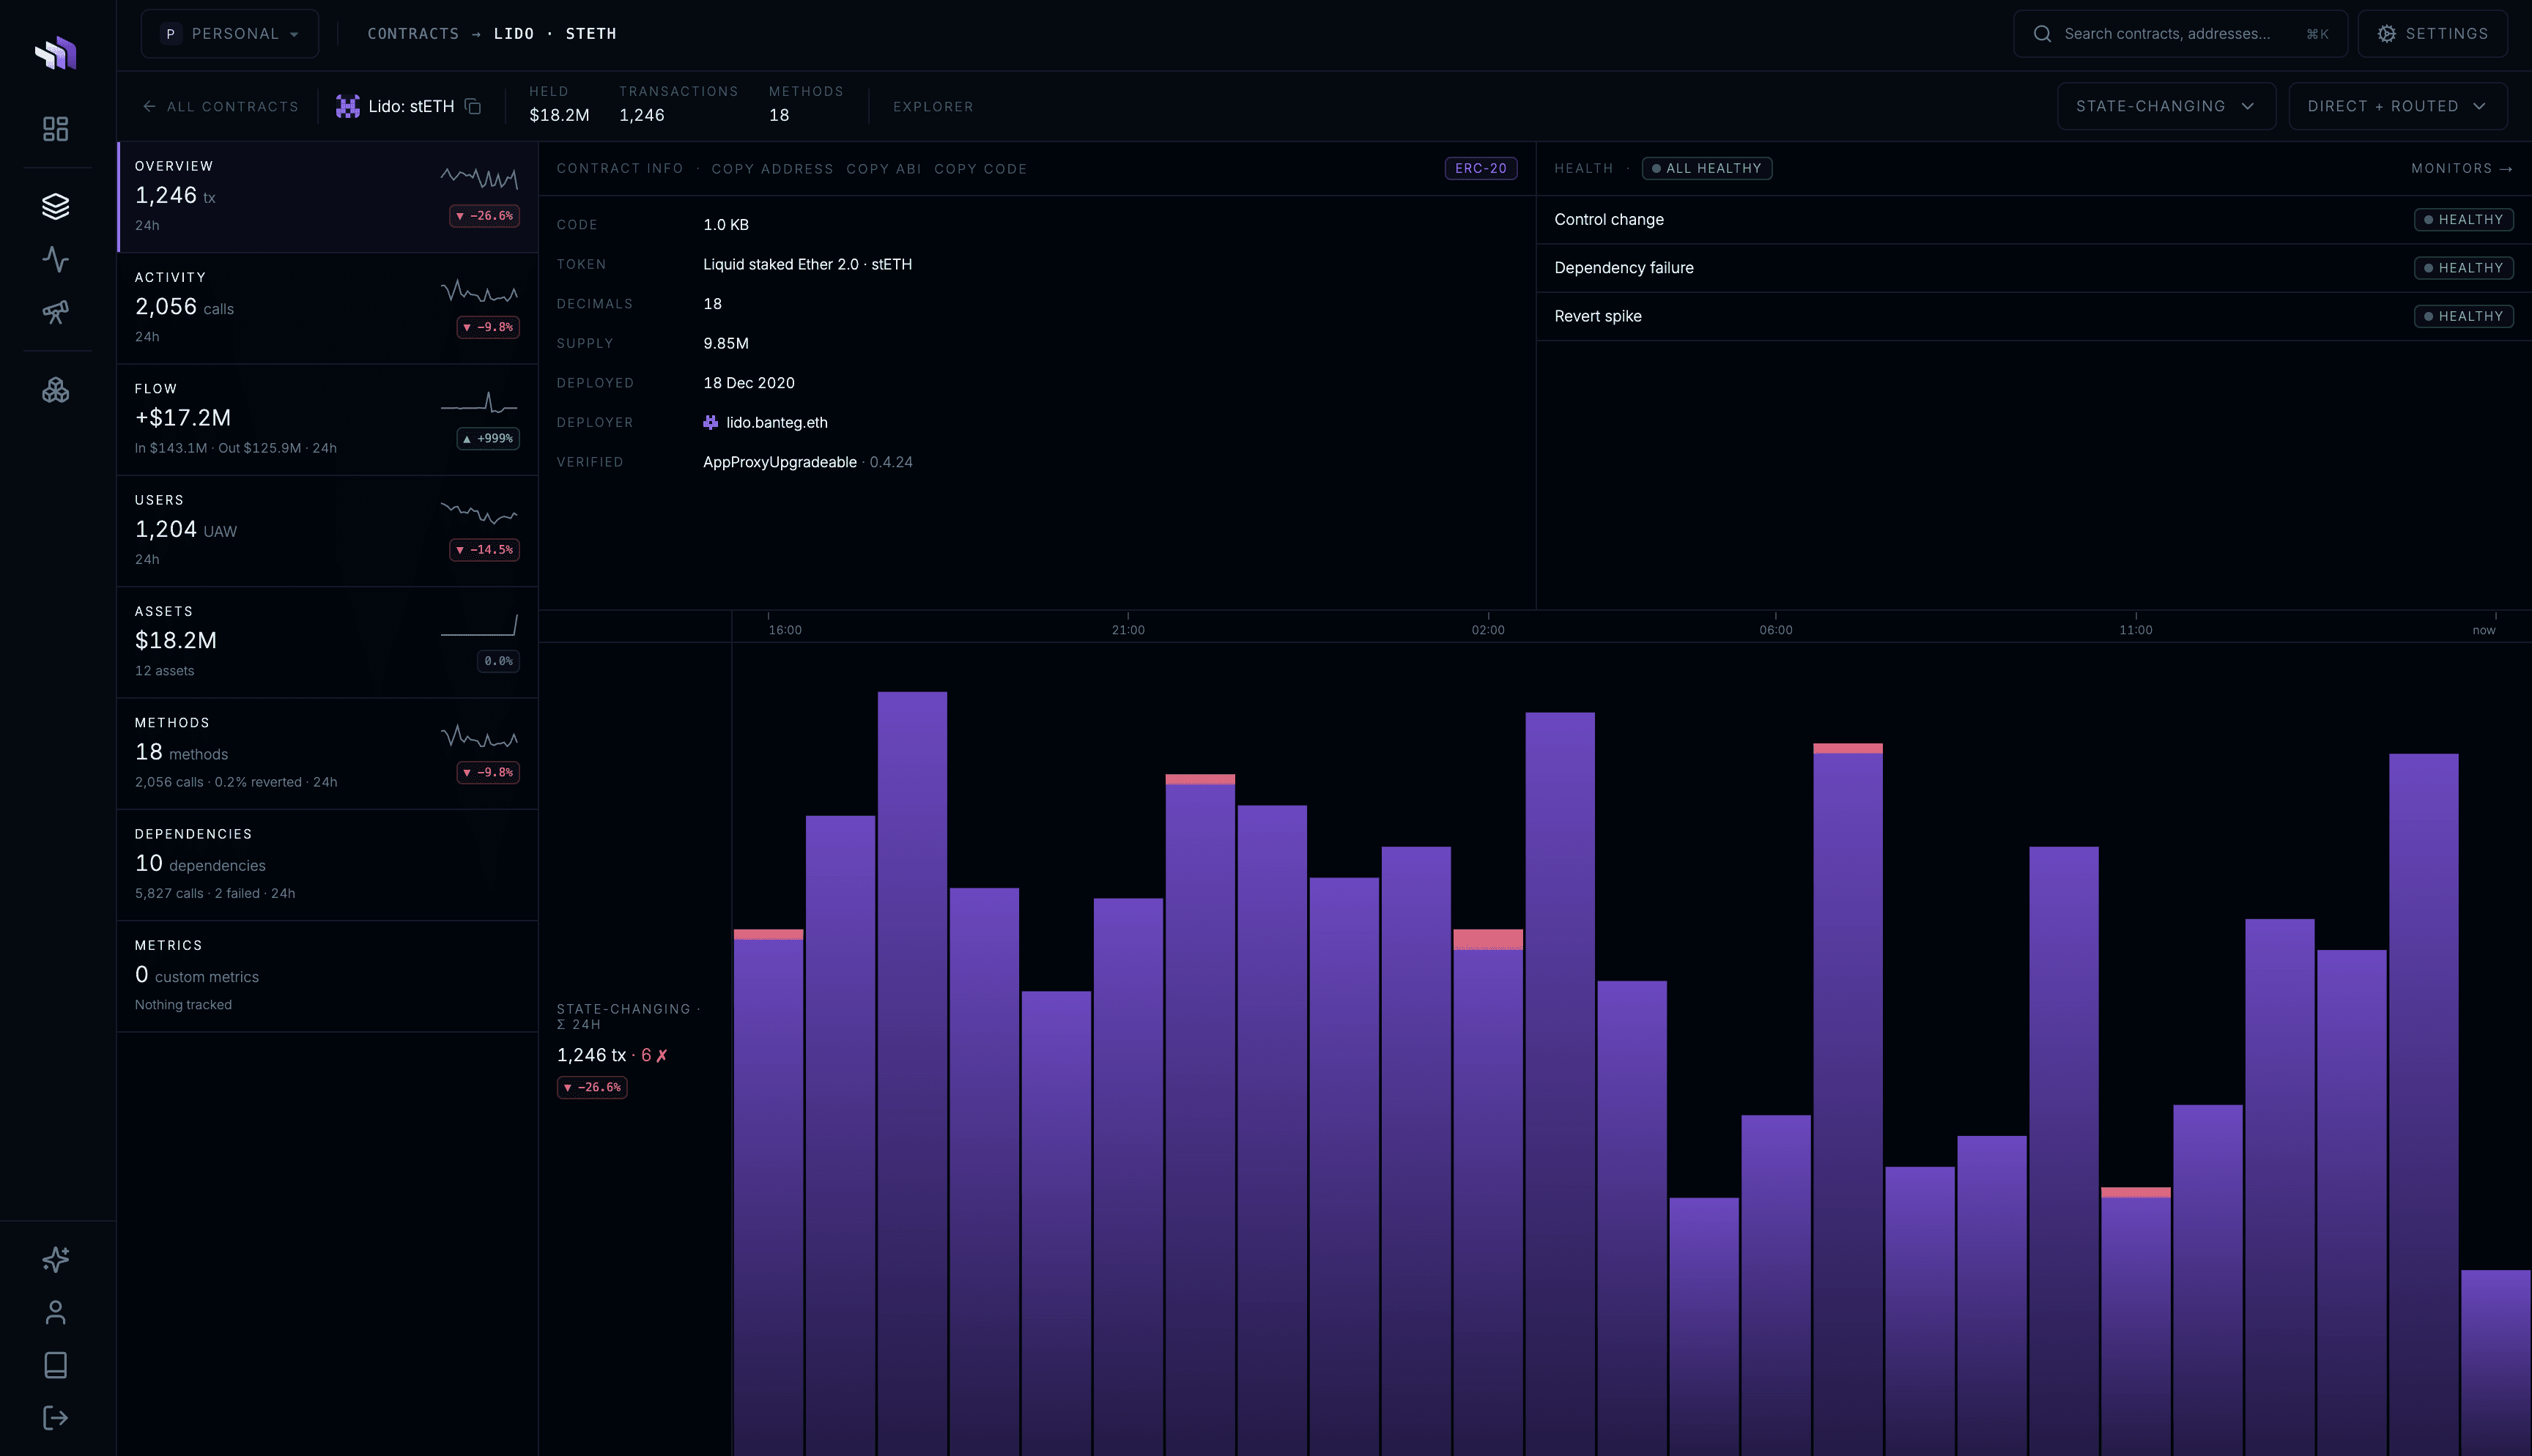Open the DEPENDENCIES panel tab

(x=328, y=865)
